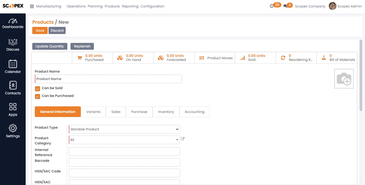The height and width of the screenshot is (185, 365).
Task: Open the Planning menu
Action: (95, 6)
